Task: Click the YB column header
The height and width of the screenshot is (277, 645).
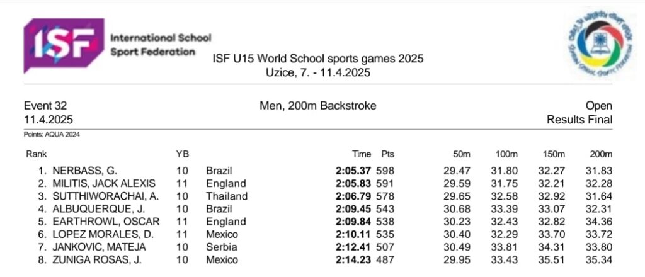Action: tap(182, 154)
